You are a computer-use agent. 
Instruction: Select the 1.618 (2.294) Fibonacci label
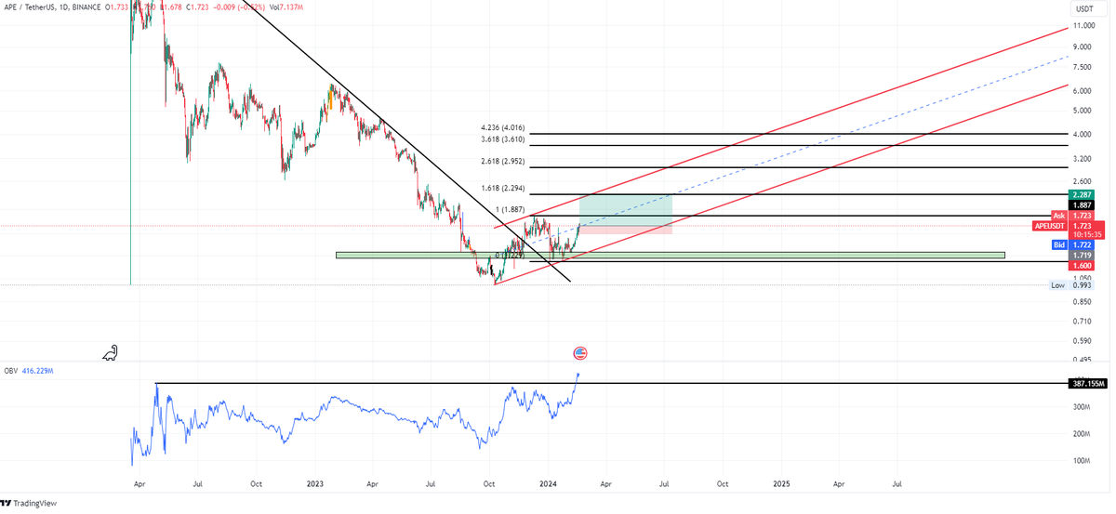click(502, 188)
